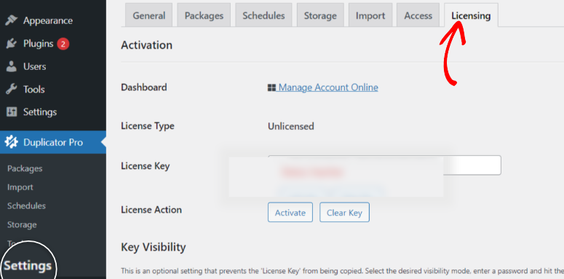Viewport: 564px width, 279px height.
Task: Click the Activation section heading
Action: (147, 45)
